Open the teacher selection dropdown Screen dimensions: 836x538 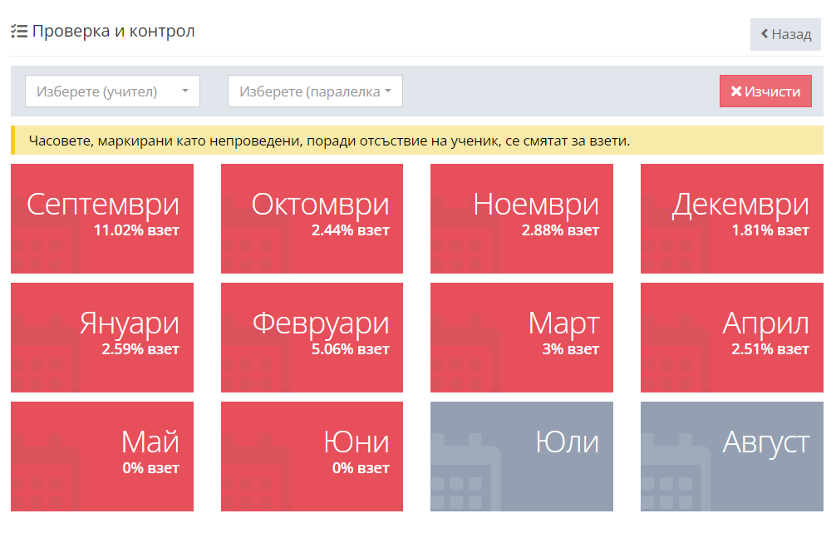point(112,91)
